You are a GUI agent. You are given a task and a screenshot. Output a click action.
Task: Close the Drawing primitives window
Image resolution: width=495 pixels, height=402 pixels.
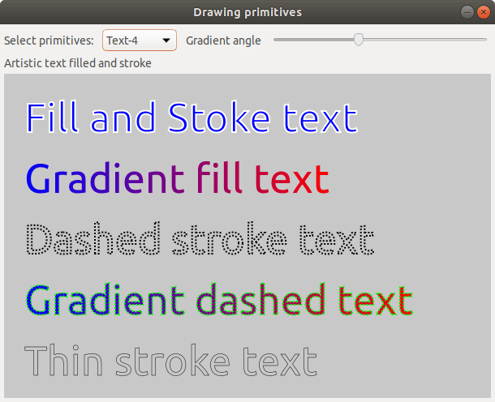[x=482, y=11]
